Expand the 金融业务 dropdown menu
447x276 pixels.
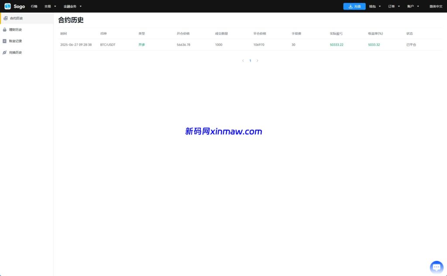(x=72, y=7)
